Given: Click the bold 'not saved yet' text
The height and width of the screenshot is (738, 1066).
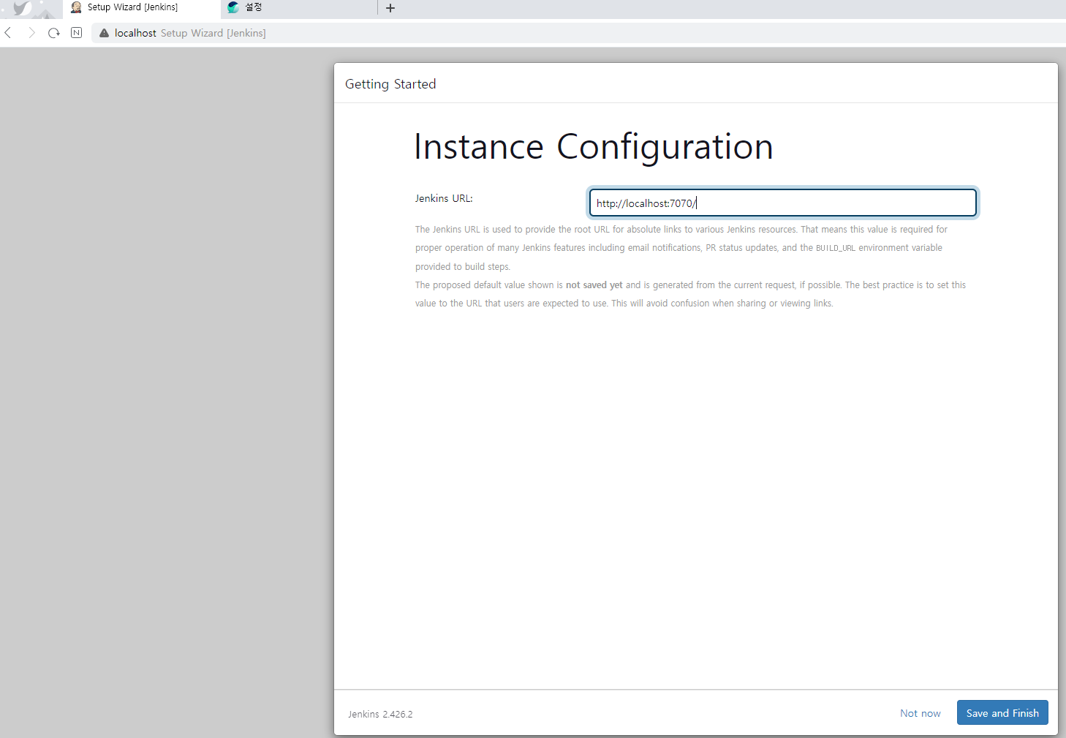Looking at the screenshot, I should (x=594, y=285).
